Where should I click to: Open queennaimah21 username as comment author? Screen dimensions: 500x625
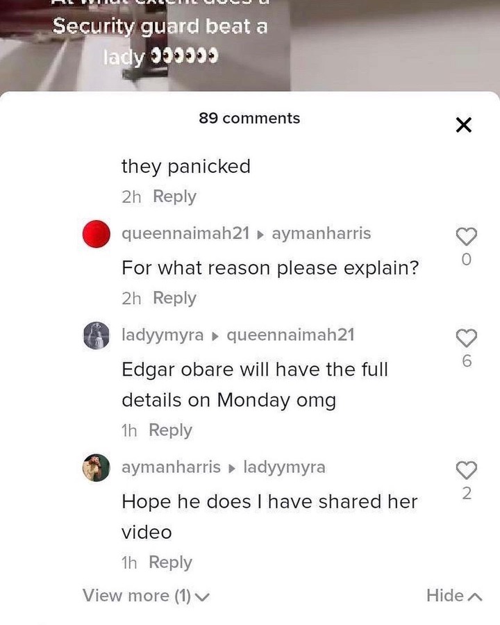point(185,233)
